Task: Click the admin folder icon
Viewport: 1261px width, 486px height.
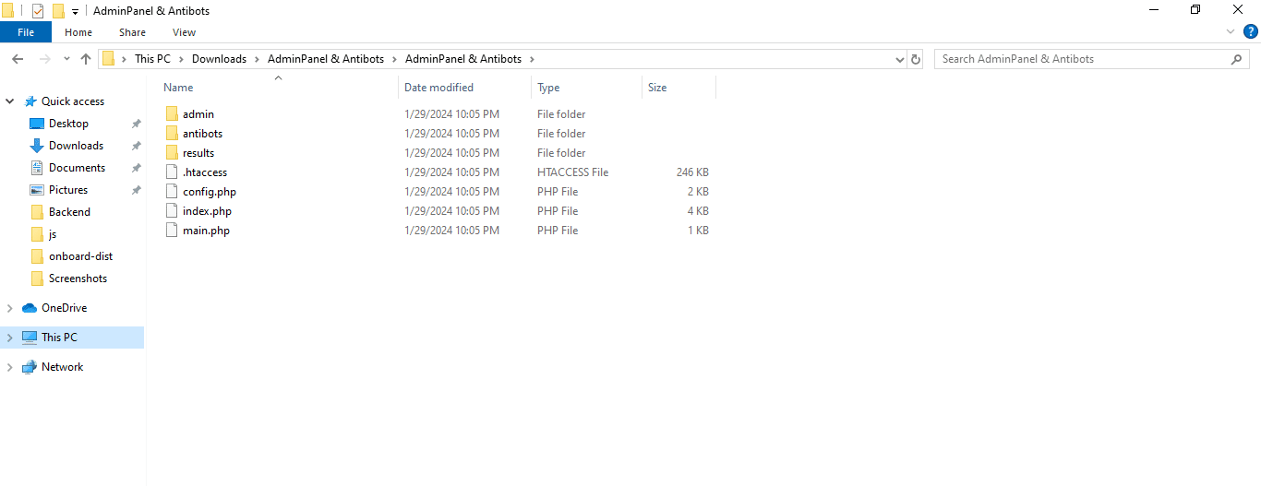Action: click(172, 114)
